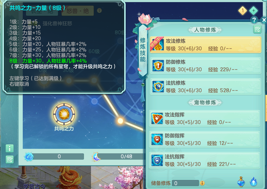The width and height of the screenshot is (267, 189).
Task: Click the blue flame upgrade arrow icon
Action: point(253,182)
